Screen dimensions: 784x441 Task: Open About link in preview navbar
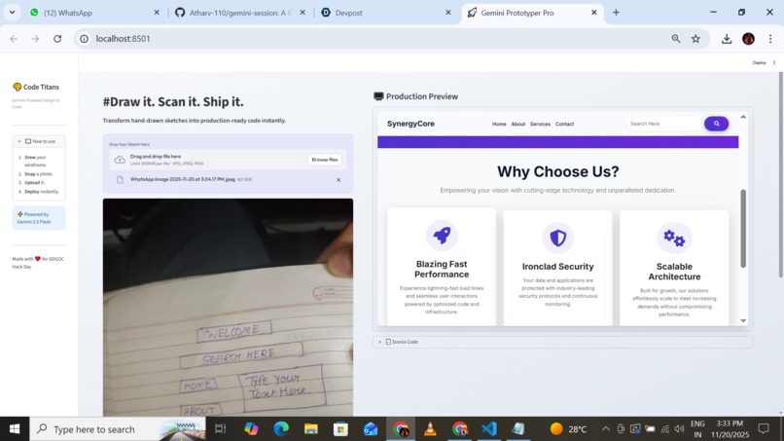[518, 125]
